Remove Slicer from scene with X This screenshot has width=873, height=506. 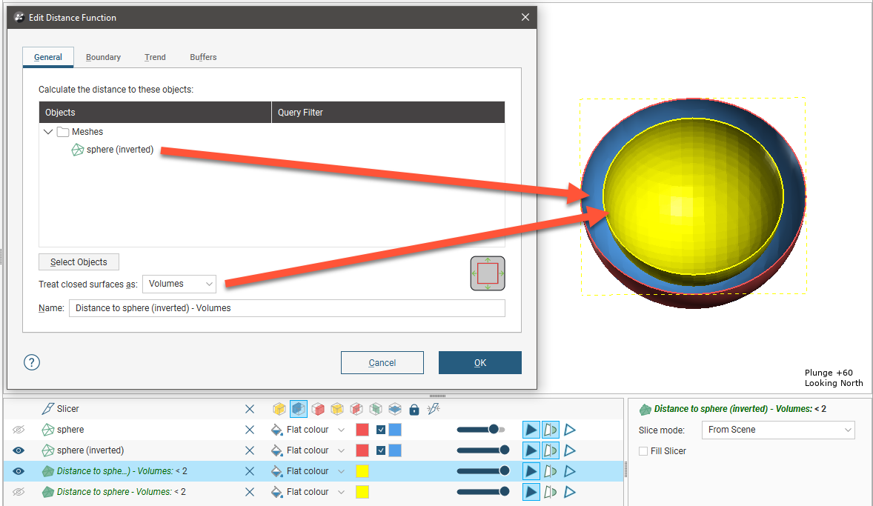click(250, 409)
